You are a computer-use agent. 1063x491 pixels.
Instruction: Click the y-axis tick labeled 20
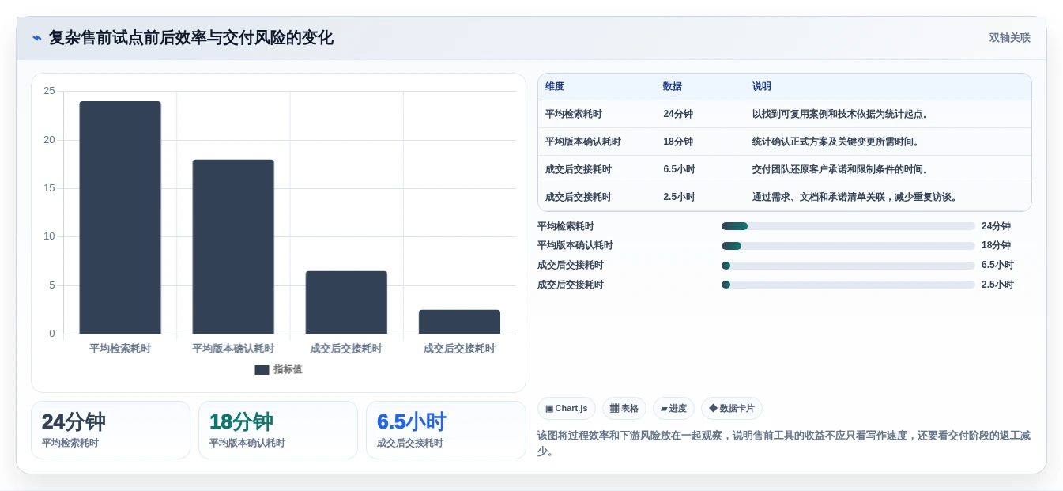pyautogui.click(x=49, y=140)
